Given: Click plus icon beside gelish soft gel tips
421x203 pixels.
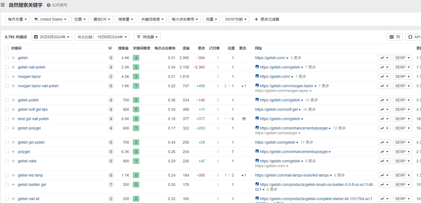Looking at the screenshot, I should point(13,109).
